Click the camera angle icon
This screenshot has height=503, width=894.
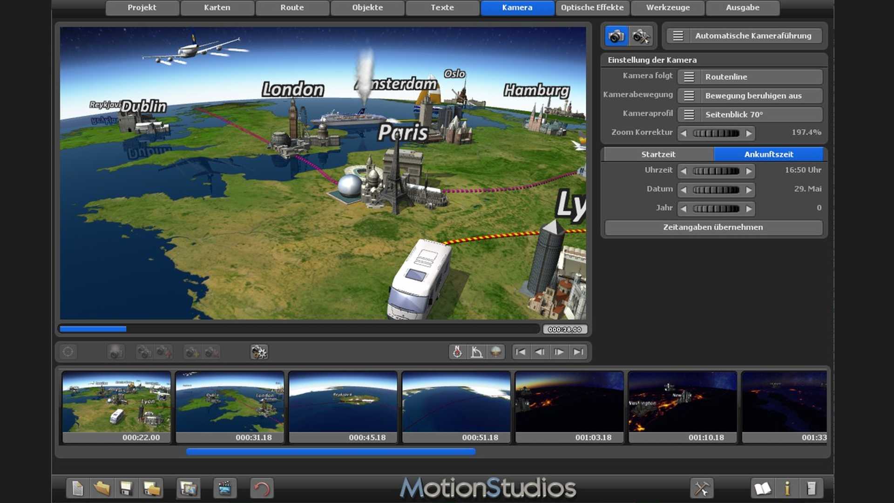476,352
